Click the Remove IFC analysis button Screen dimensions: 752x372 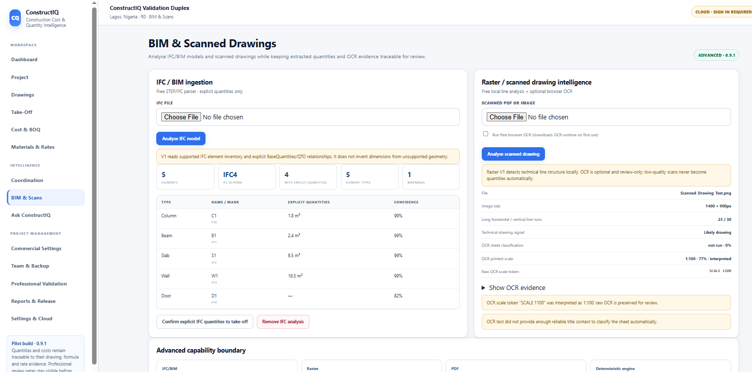pos(283,322)
